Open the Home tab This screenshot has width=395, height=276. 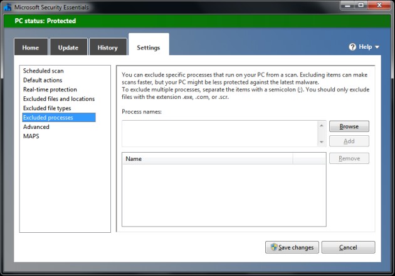31,47
